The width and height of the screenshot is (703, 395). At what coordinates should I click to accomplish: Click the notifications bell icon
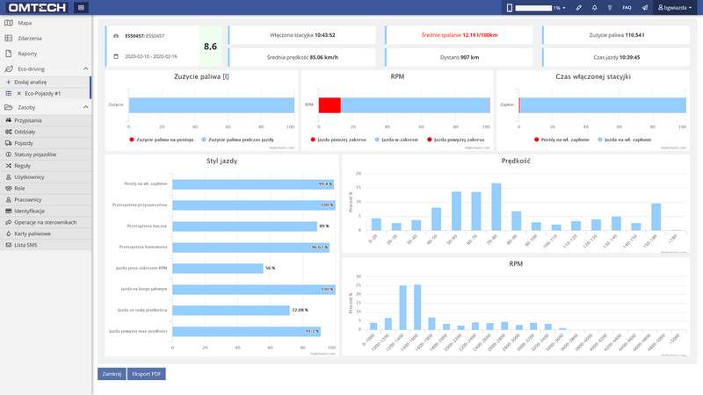[594, 7]
